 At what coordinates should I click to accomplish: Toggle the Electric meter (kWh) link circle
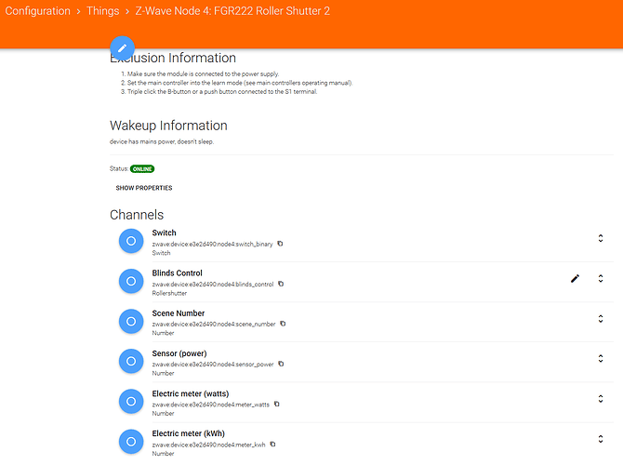pyautogui.click(x=131, y=442)
